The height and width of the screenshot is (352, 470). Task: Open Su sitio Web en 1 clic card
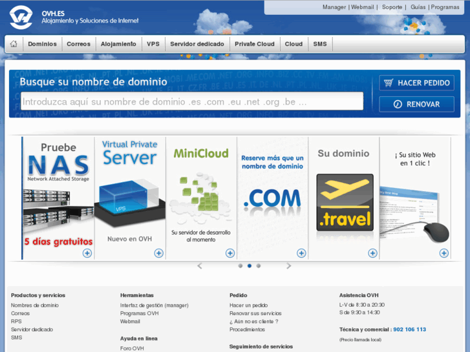[415, 198]
